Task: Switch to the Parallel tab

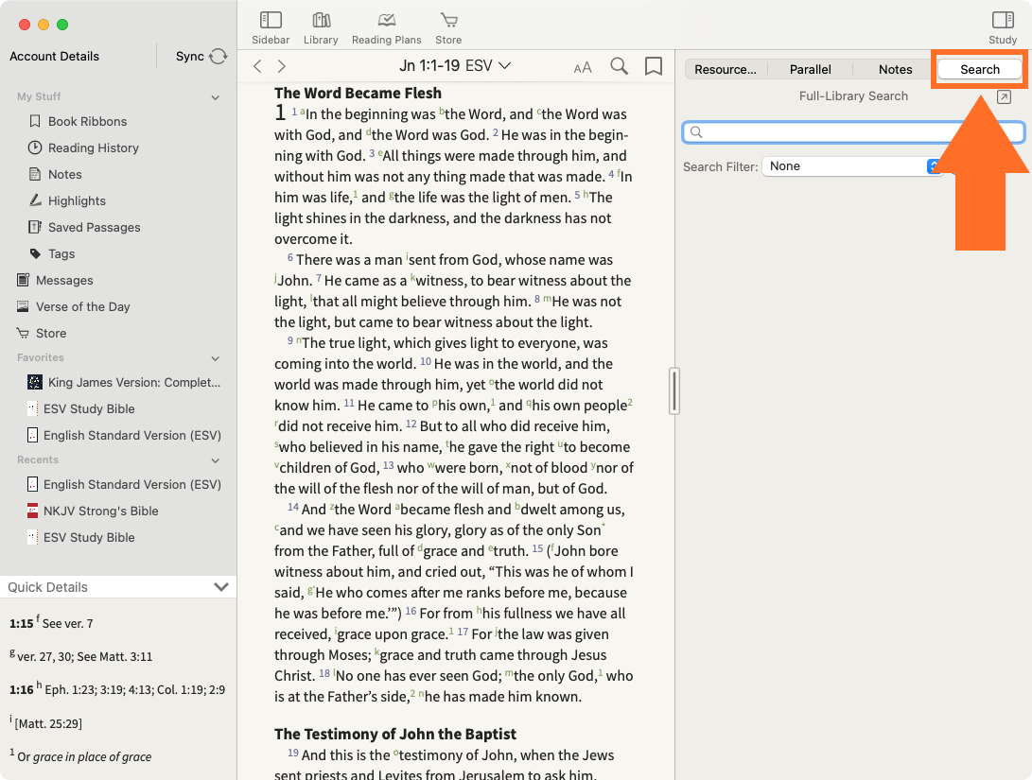Action: point(811,70)
